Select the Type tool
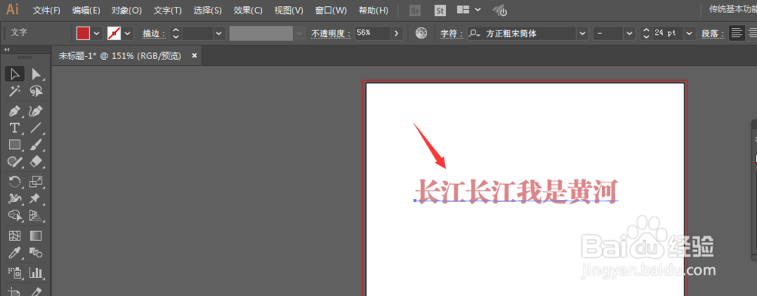This screenshot has width=757, height=296. click(15, 128)
